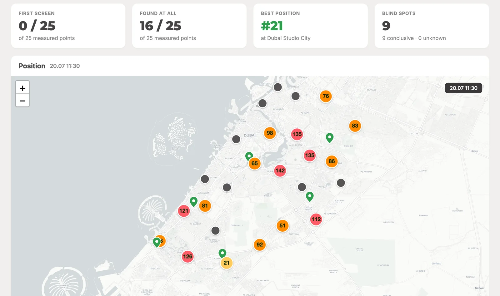This screenshot has height=296, width=500.
Task: Click the green pin left of marker 81
Action: tap(194, 202)
